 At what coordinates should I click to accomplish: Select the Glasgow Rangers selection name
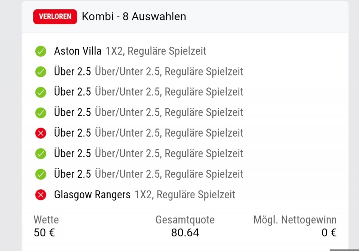tap(92, 195)
